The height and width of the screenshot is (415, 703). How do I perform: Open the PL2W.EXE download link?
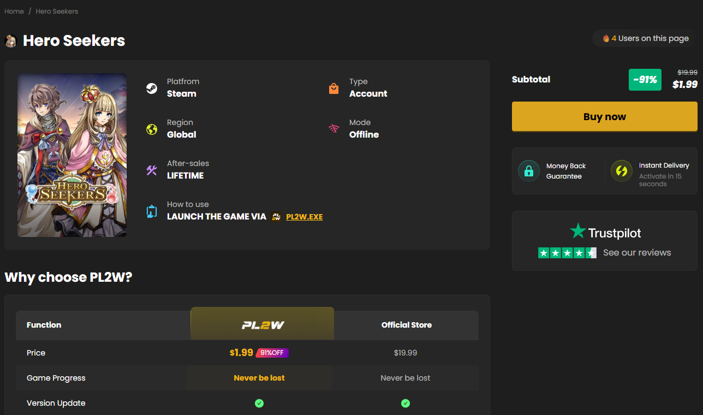[x=304, y=217]
